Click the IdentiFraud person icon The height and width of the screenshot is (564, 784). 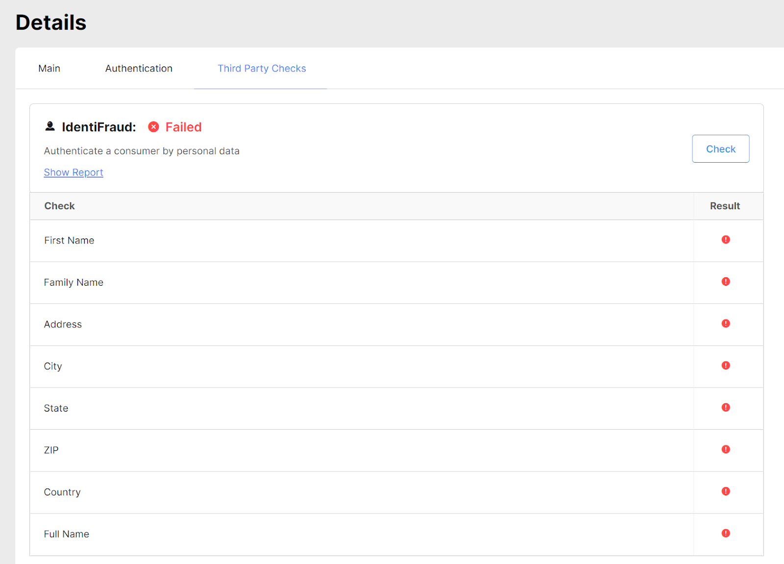pos(50,126)
